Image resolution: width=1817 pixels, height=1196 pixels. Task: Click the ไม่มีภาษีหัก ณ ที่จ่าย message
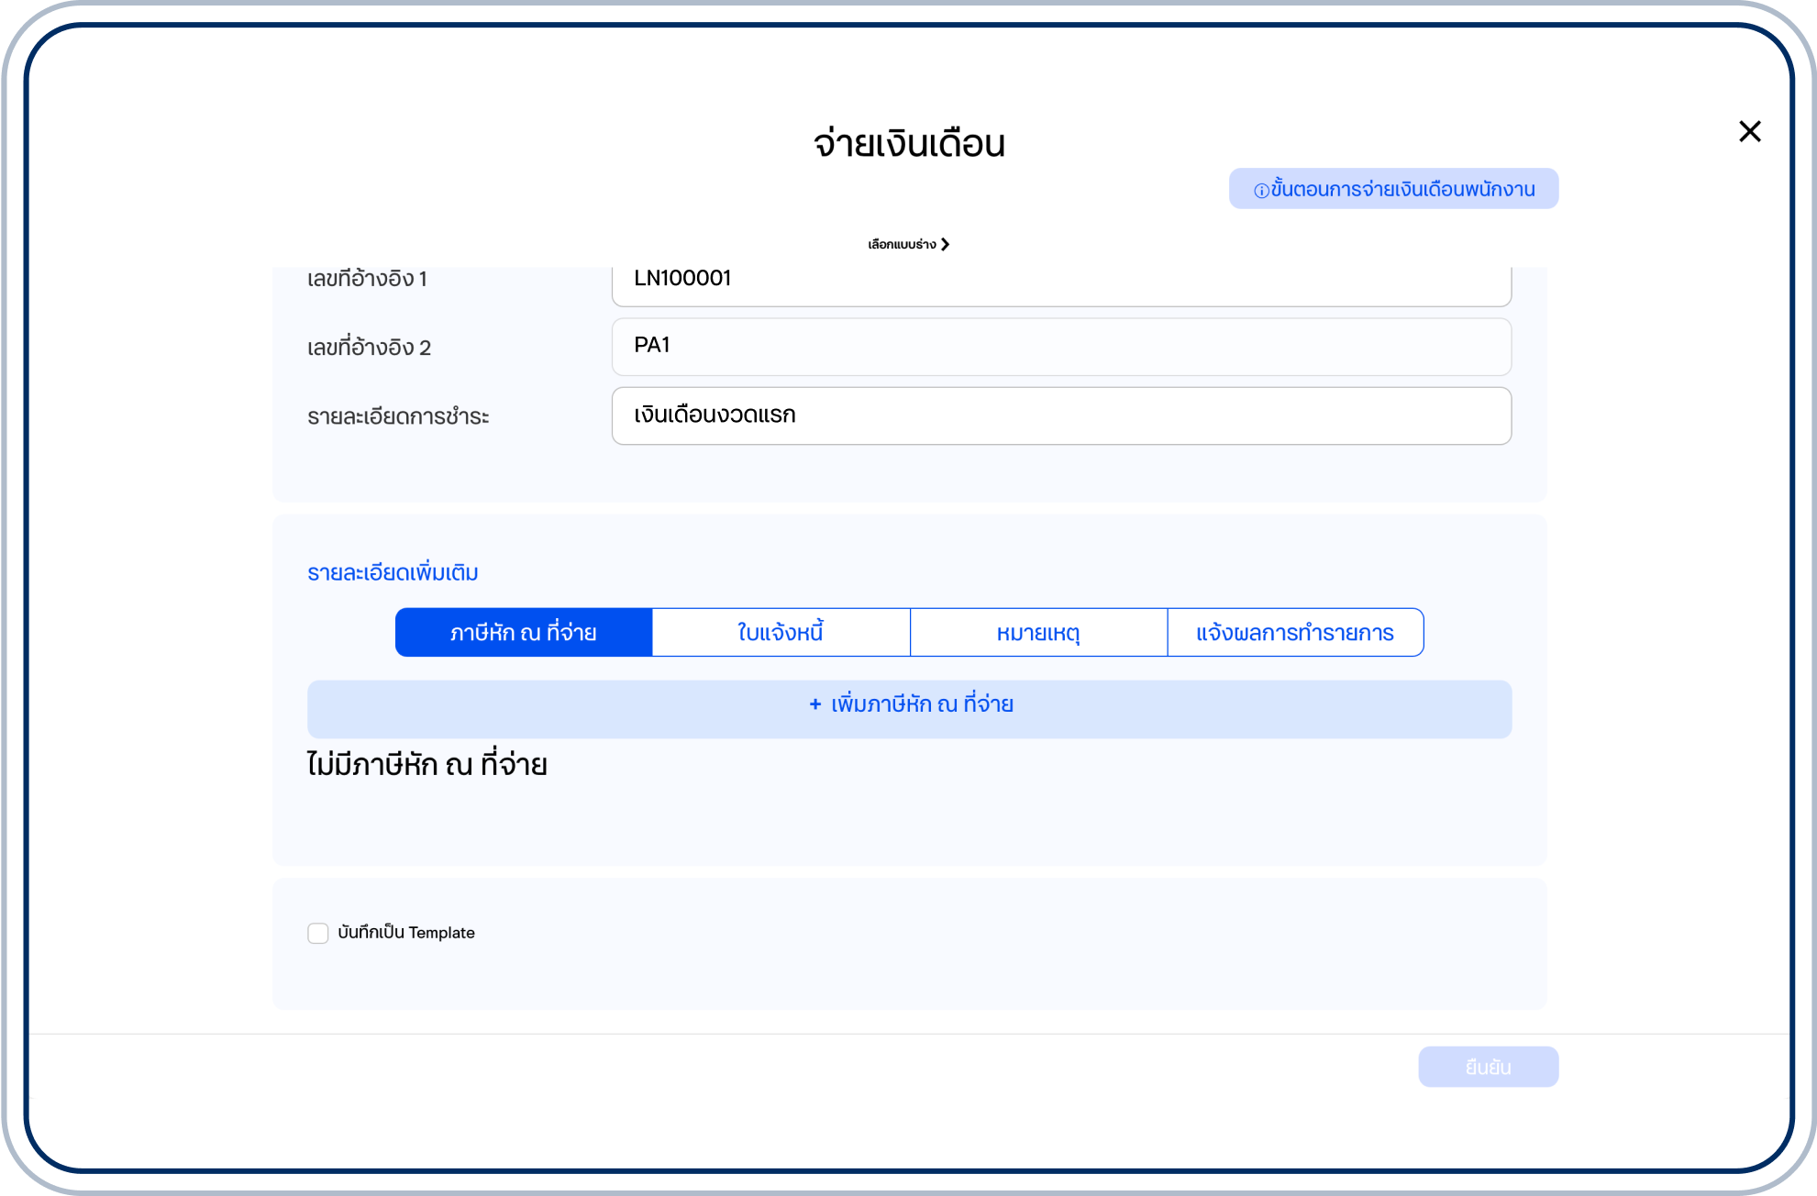click(427, 765)
